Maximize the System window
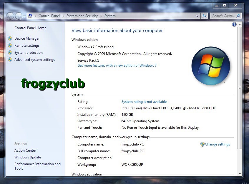Screen dimensions: 249x184 pos(225,6)
